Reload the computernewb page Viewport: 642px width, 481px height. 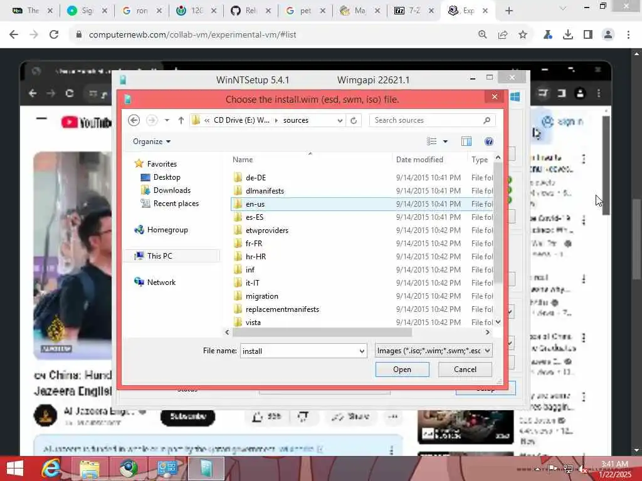(x=54, y=35)
